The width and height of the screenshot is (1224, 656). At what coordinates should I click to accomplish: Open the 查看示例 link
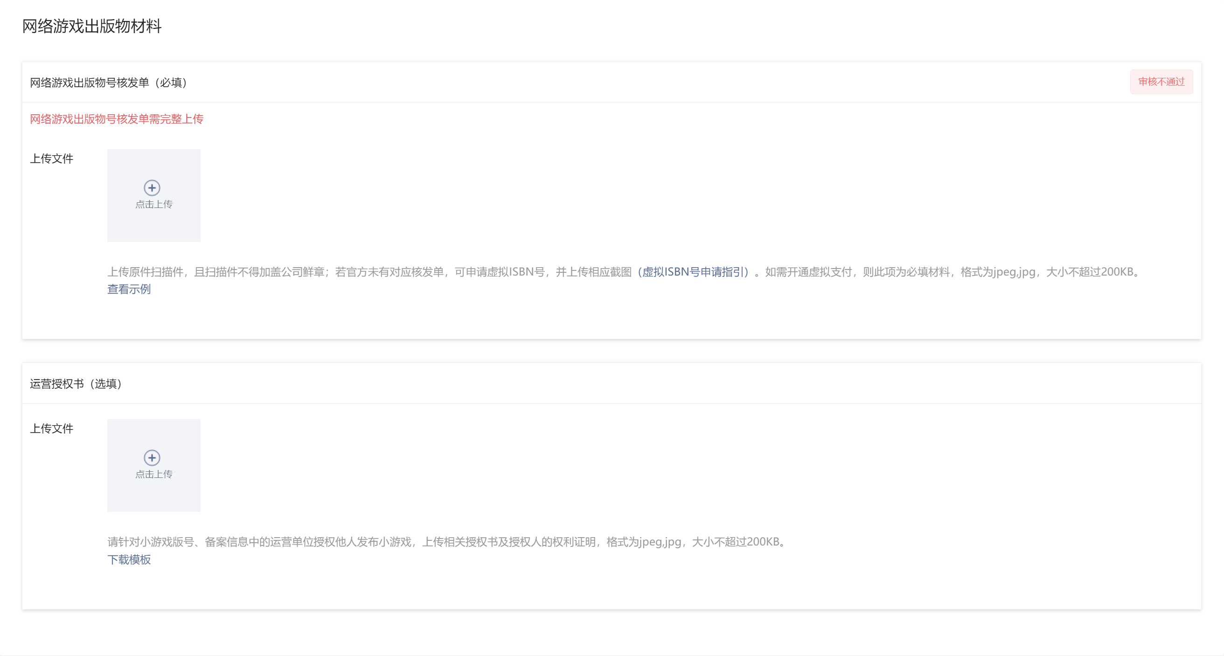129,289
